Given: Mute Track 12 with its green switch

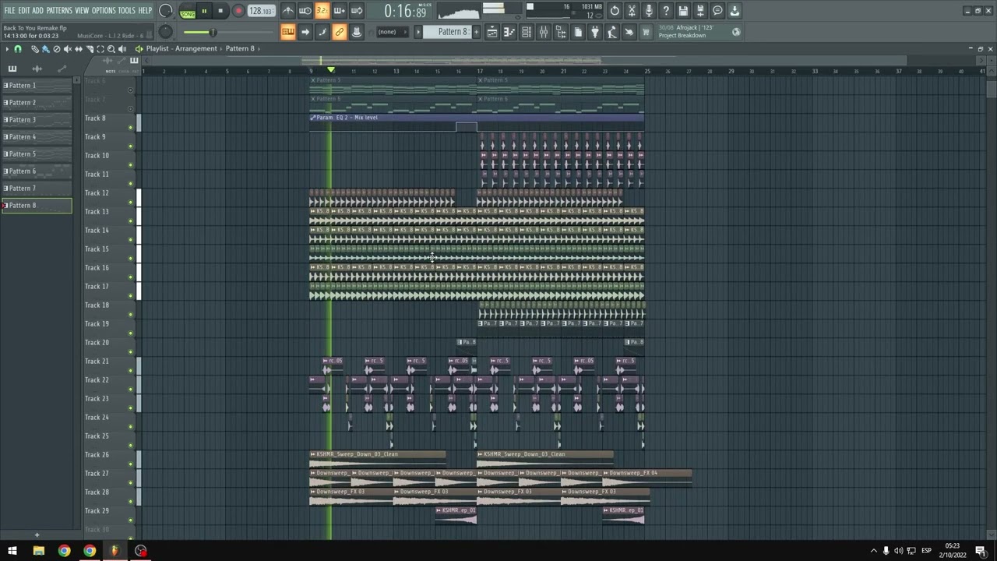Looking at the screenshot, I should pyautogui.click(x=130, y=202).
